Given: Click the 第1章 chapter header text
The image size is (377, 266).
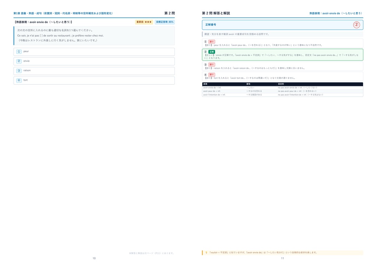Looking at the screenshot, I should [63, 14].
